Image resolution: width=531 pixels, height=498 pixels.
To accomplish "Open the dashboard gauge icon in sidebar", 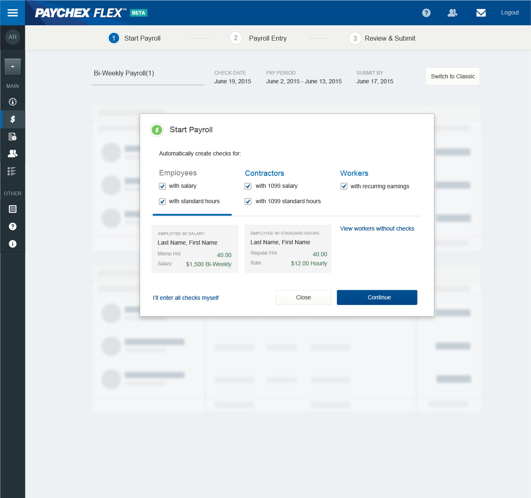I will point(12,102).
